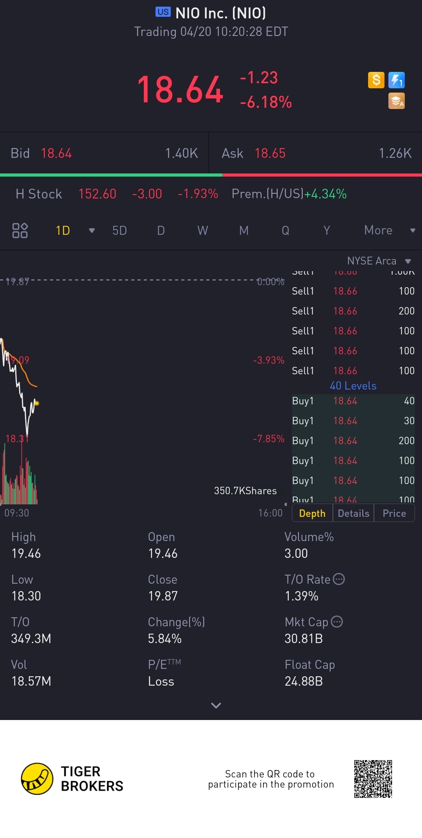Screen dimensions: 422x838
Task: Select the Details tab
Action: tap(354, 513)
